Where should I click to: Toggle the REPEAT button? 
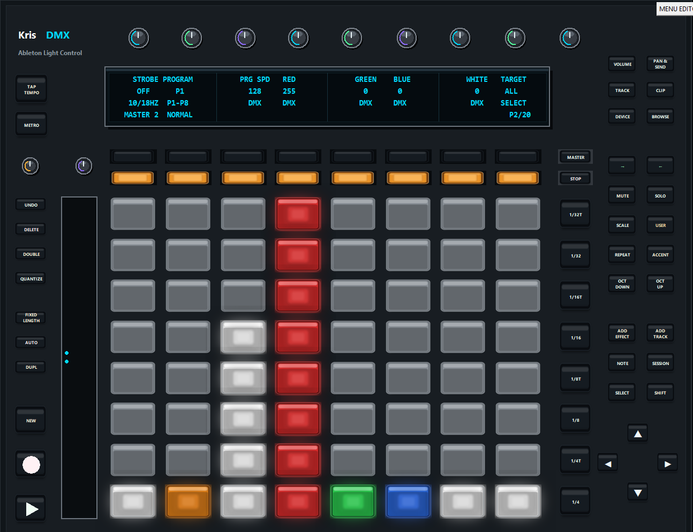(622, 255)
